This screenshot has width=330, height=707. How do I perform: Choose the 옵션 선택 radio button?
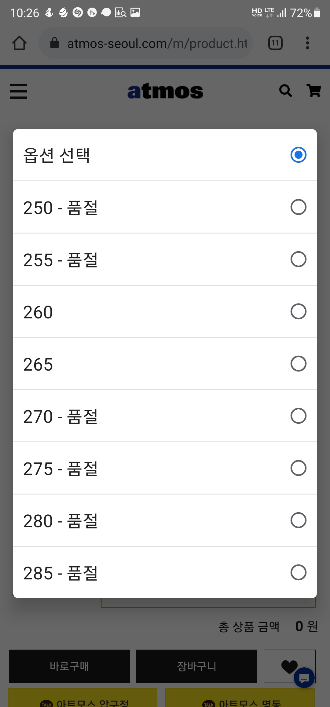[299, 155]
